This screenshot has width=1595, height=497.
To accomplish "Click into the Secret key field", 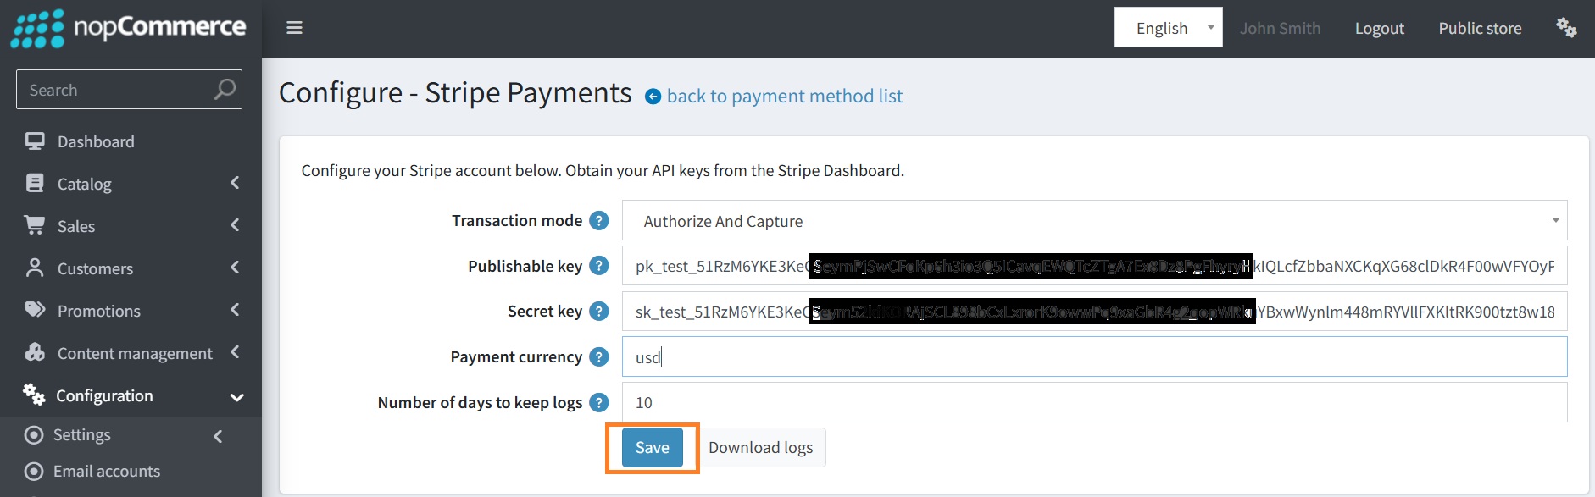I will (x=1094, y=312).
